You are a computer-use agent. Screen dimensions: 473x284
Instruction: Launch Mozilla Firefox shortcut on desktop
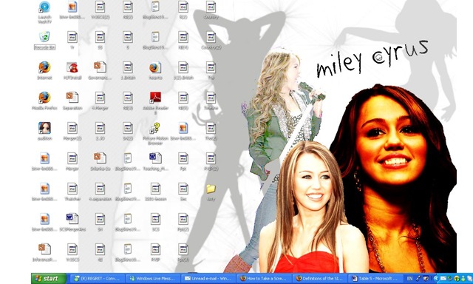[x=44, y=101]
